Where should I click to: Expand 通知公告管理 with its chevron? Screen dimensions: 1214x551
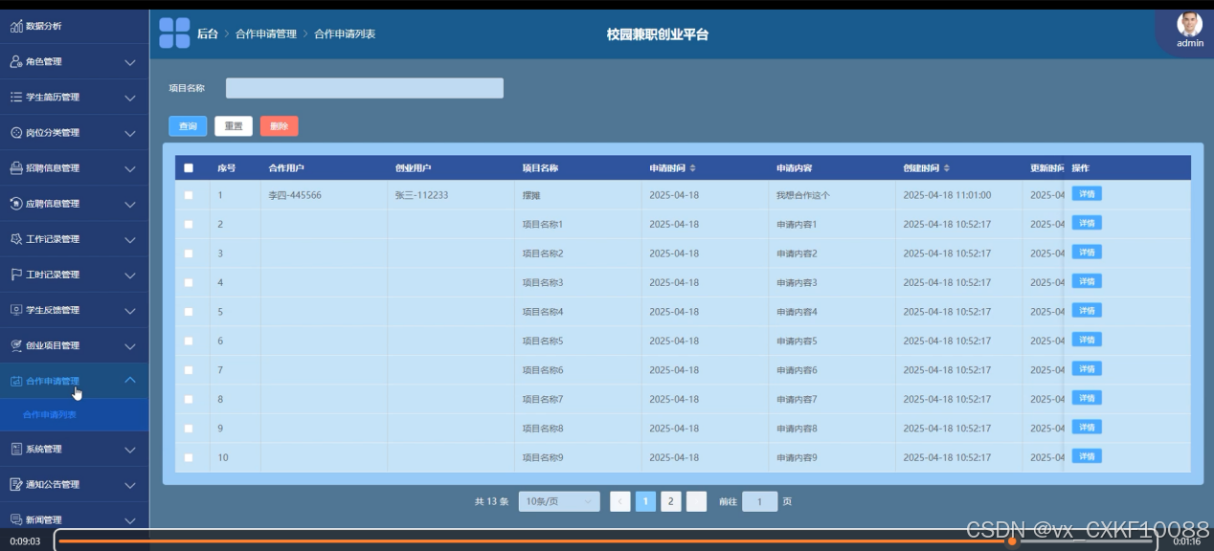(x=131, y=484)
